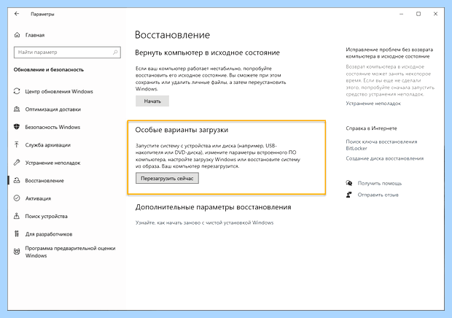452x318 pixels.
Task: Click Отправить отзыв link
Action: pyautogui.click(x=378, y=195)
